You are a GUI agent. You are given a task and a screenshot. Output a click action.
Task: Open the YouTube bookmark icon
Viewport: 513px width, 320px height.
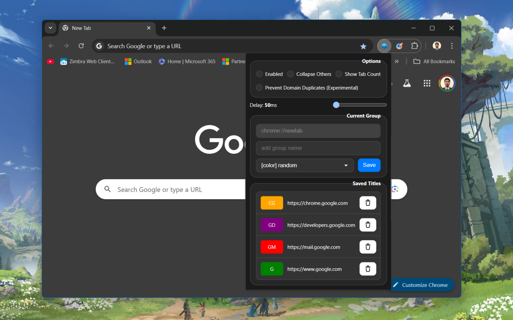tap(50, 62)
